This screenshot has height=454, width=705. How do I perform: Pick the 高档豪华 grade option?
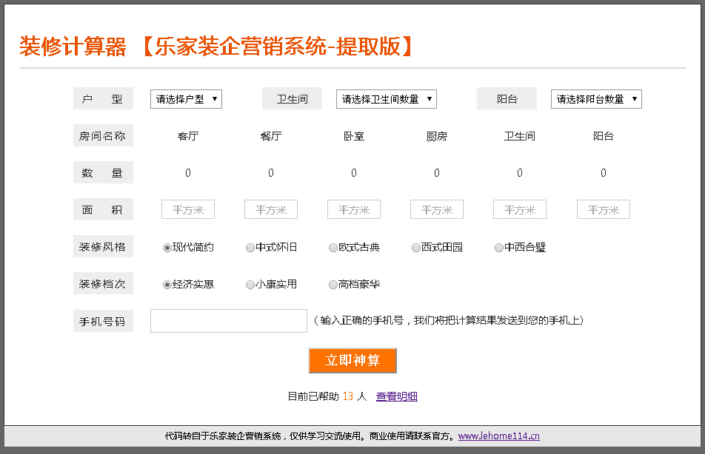[333, 285]
